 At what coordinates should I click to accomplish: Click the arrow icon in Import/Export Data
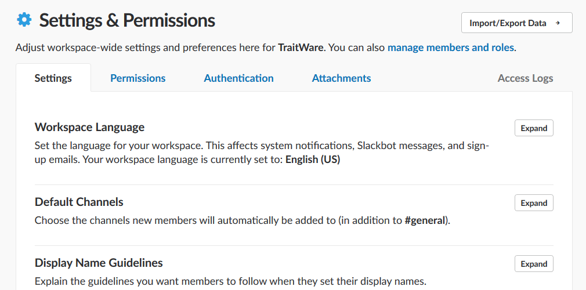pyautogui.click(x=558, y=23)
